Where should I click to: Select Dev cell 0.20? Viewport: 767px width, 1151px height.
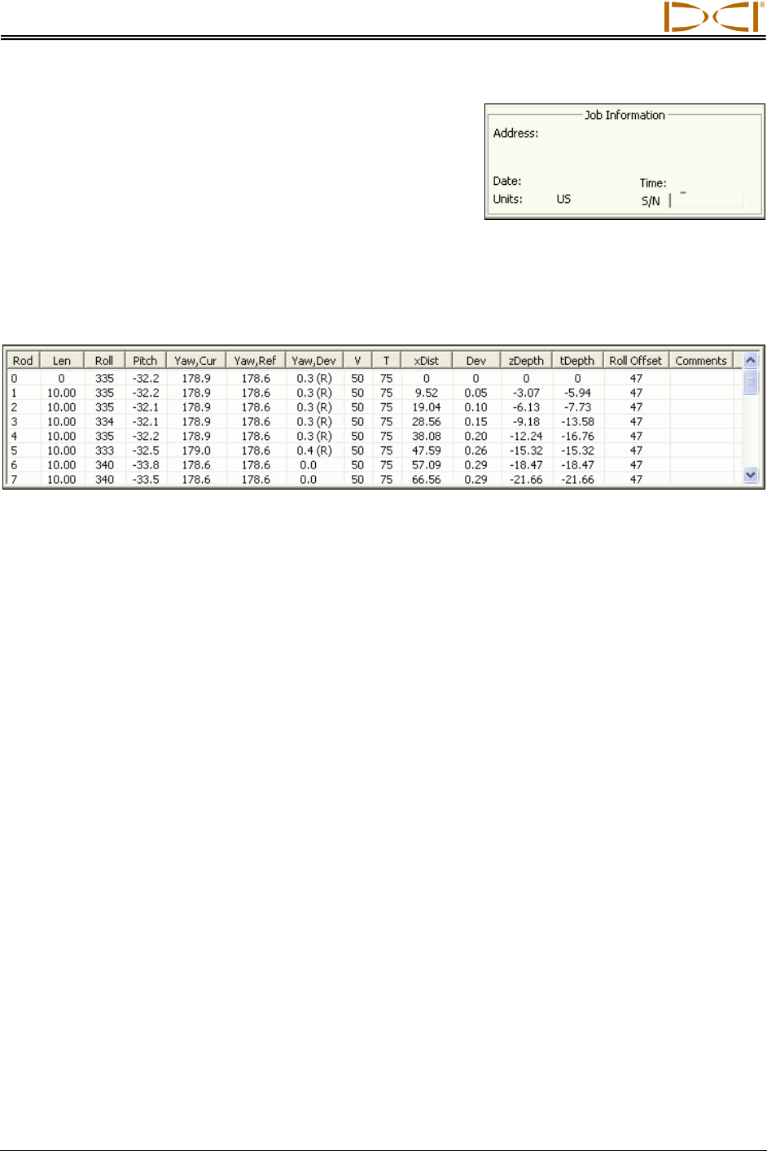476,437
